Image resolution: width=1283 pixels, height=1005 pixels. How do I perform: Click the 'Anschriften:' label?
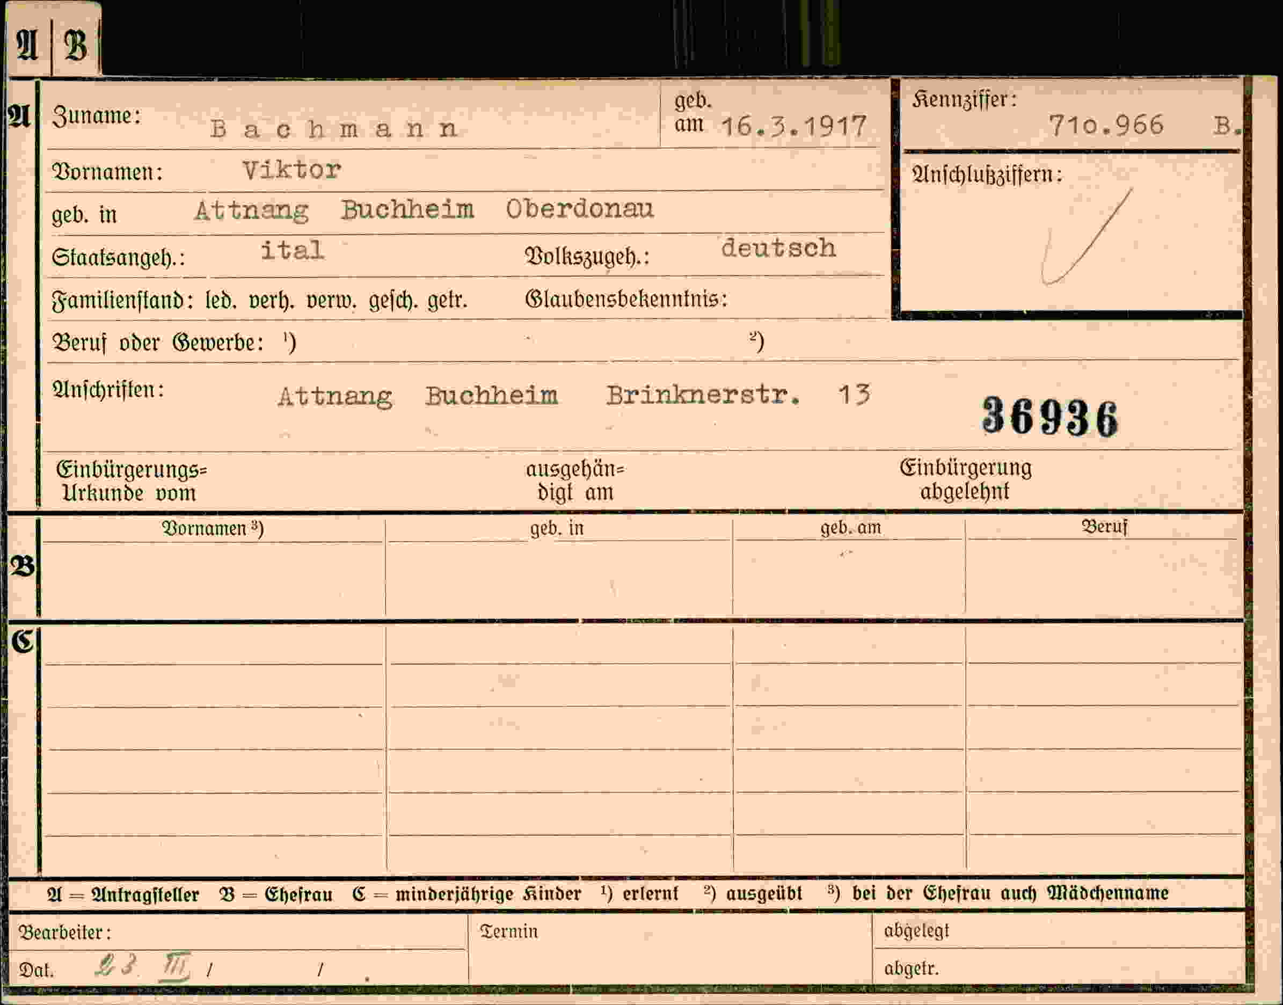108,390
